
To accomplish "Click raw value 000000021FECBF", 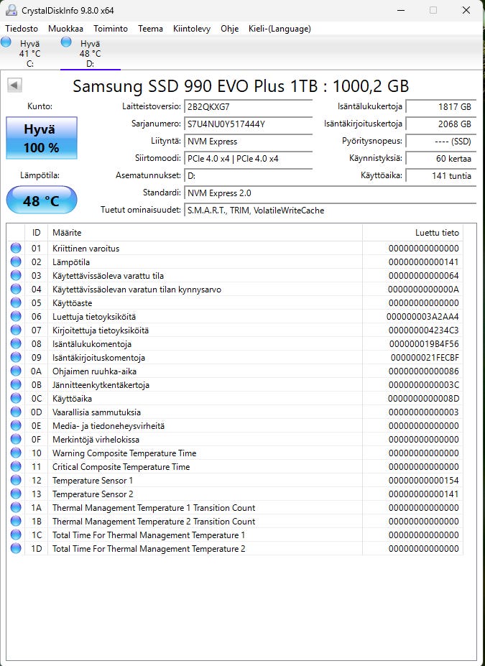I will (424, 357).
